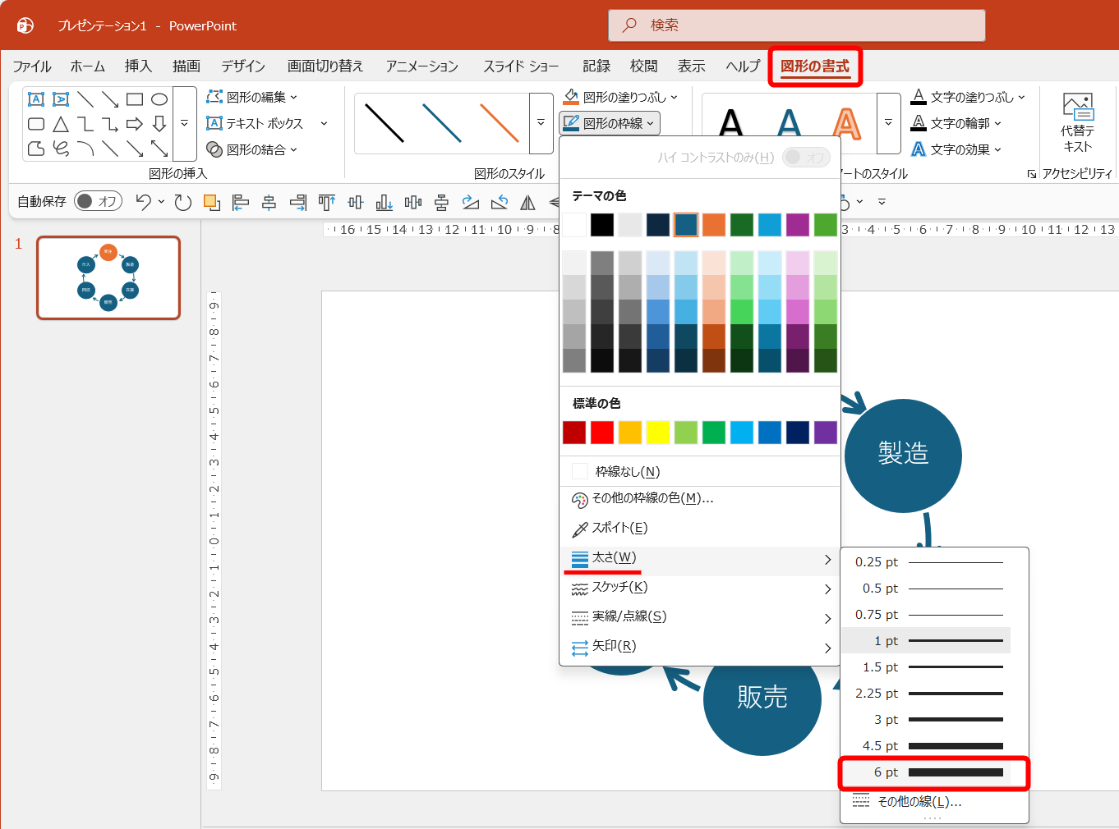
Task: Pick the oval shape in the gallery
Action: [x=159, y=99]
